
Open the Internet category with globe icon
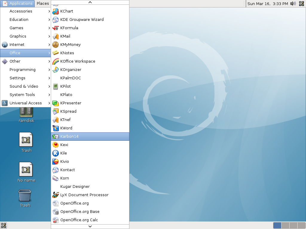point(26,45)
